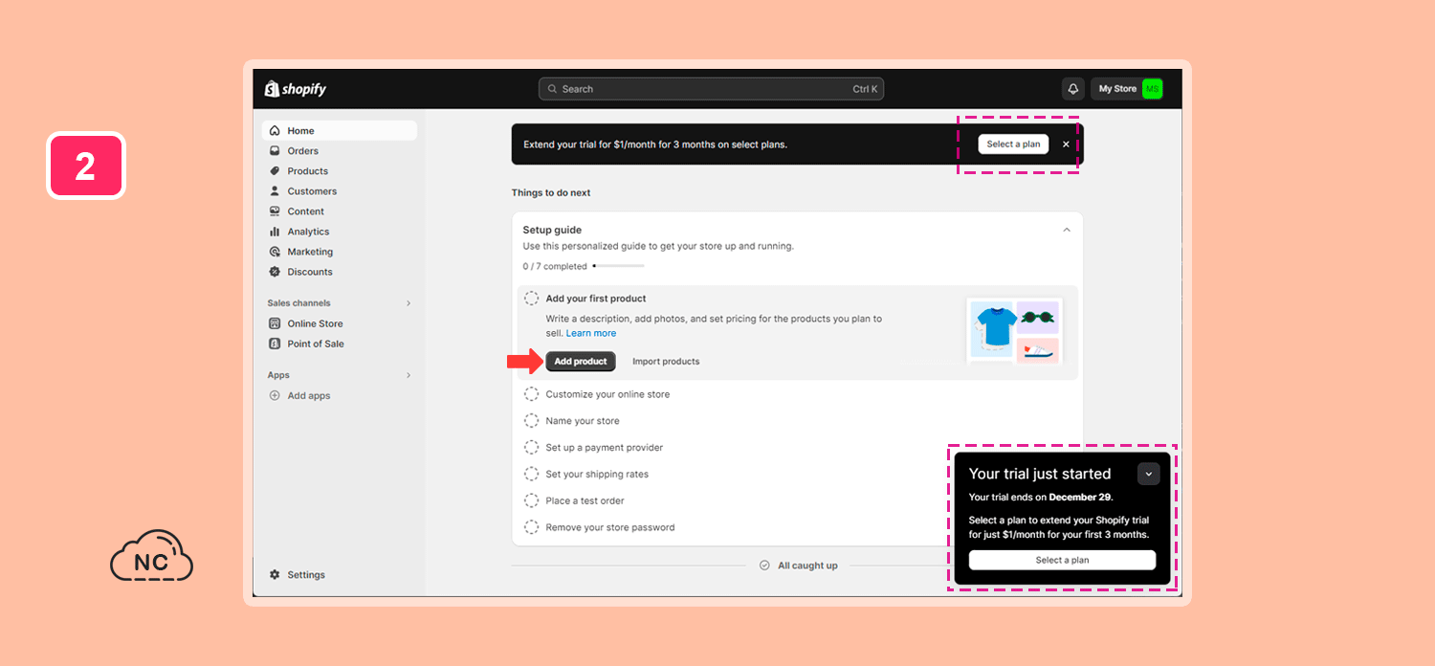Click the green MS avatar badge
The width and height of the screenshot is (1435, 666).
1152,89
